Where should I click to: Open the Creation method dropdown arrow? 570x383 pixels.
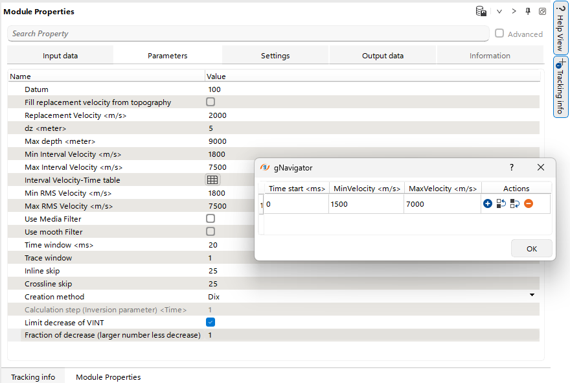pyautogui.click(x=532, y=296)
